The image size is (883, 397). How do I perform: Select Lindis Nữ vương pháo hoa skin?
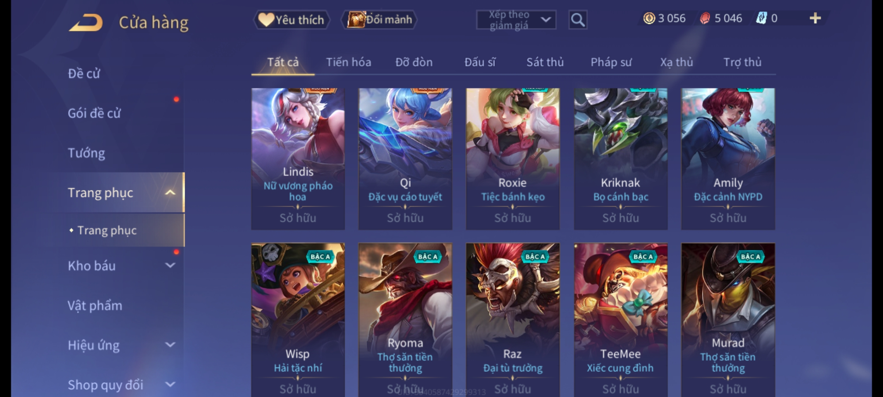298,159
